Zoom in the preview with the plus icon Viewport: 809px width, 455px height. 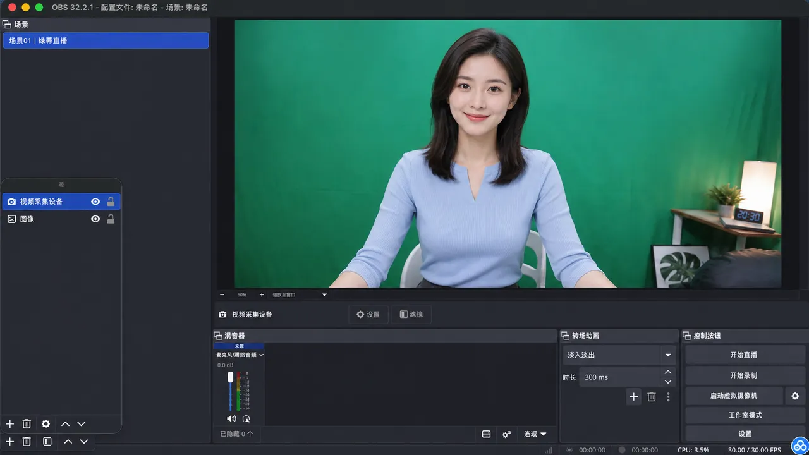coord(262,294)
